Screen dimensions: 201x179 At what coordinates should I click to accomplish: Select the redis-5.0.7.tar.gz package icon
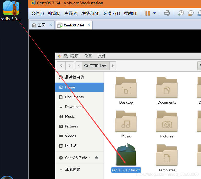pos(126,154)
